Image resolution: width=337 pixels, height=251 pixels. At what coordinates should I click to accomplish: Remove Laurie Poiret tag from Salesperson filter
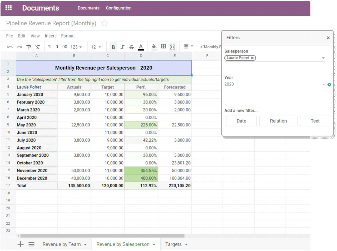tap(252, 58)
